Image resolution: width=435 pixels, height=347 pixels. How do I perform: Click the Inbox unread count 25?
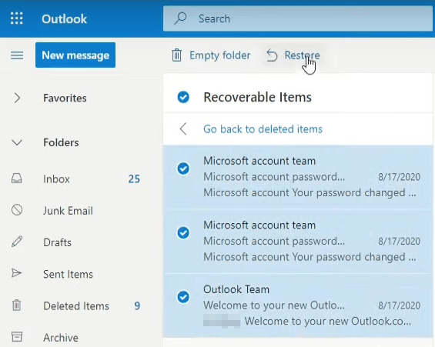pyautogui.click(x=134, y=179)
